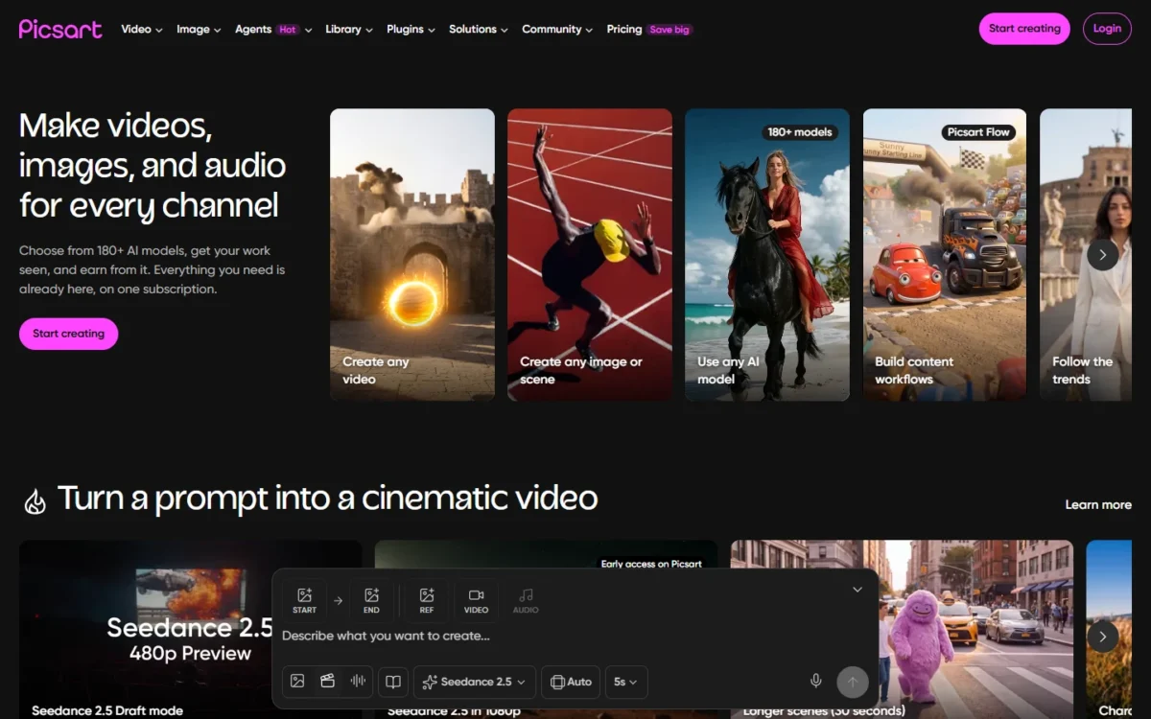This screenshot has height=719, width=1151.
Task: Expand the Plugins menu
Action: 411,30
